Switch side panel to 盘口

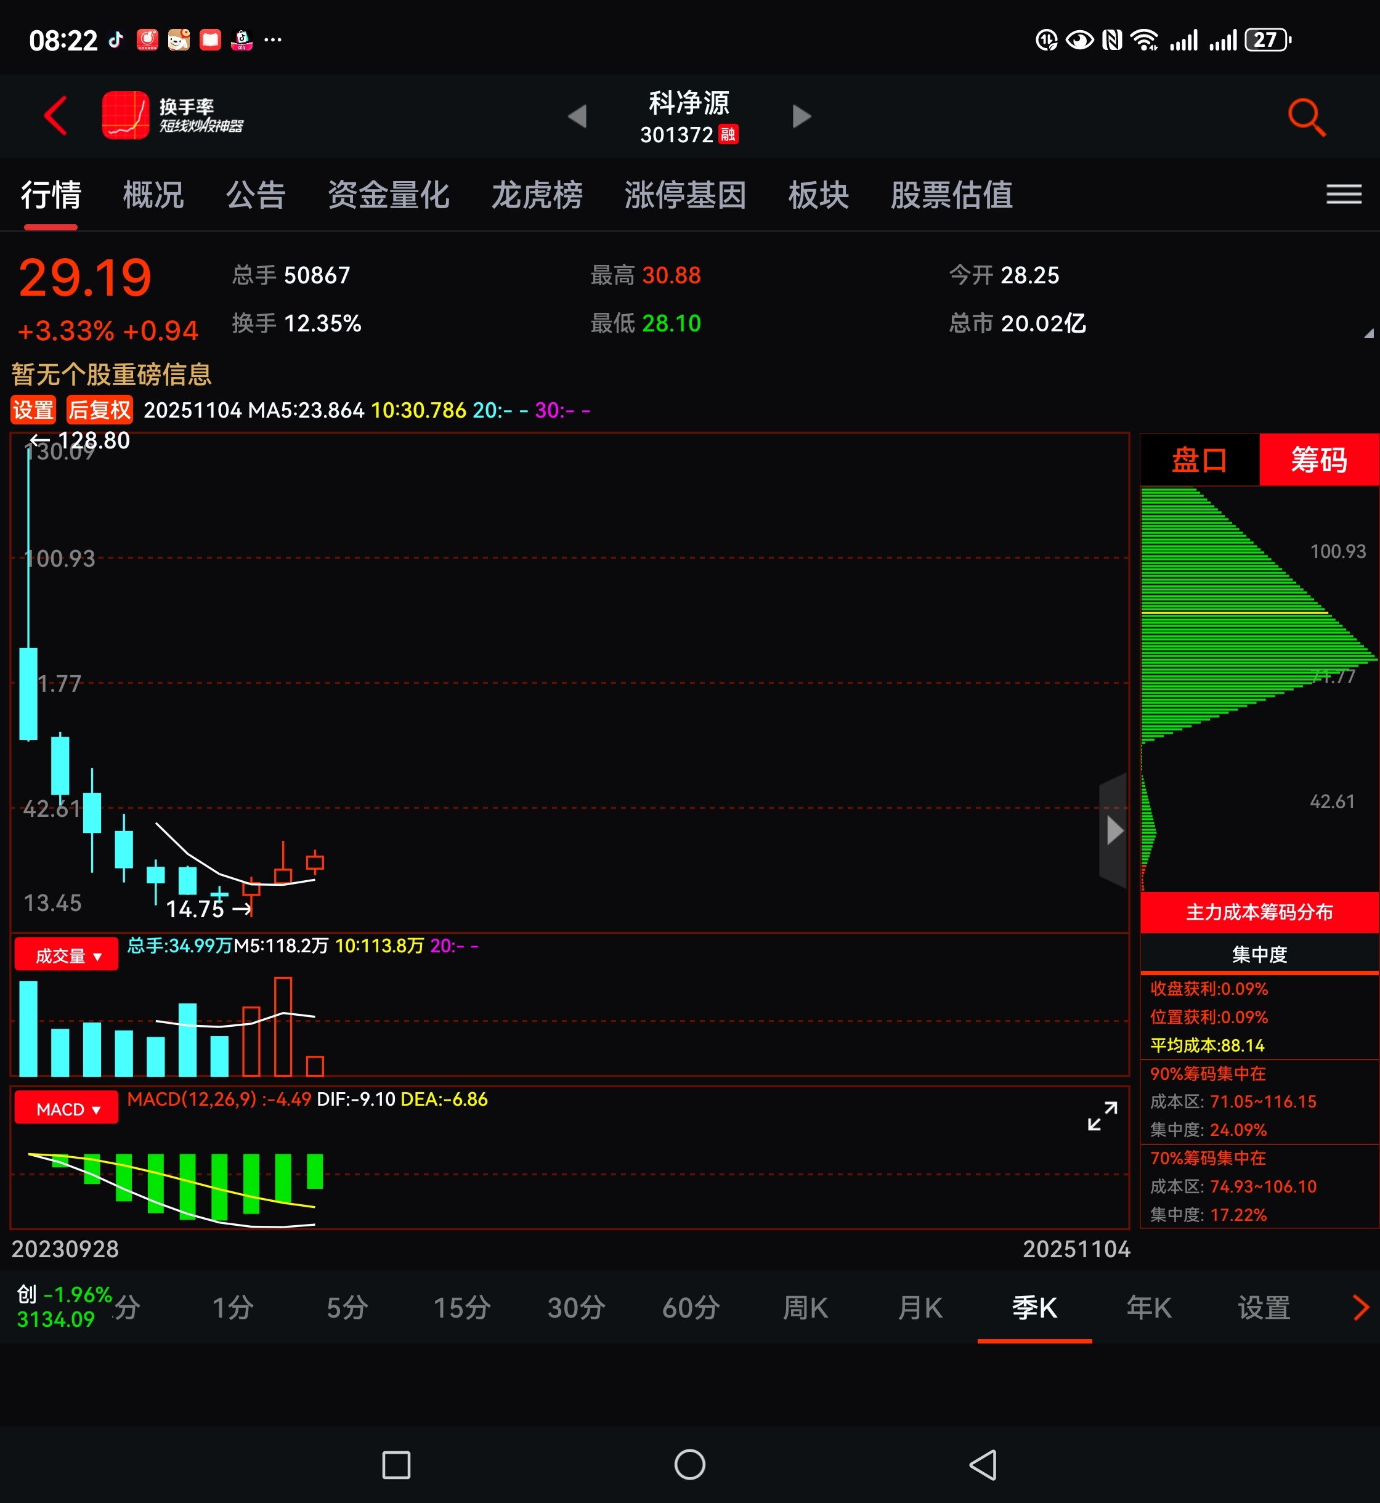pyautogui.click(x=1199, y=460)
